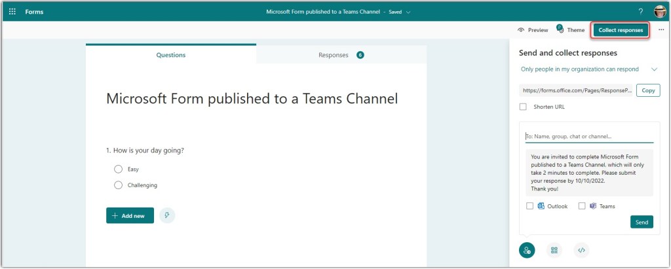671x269 pixels.
Task: Enable the Shorten URL checkbox
Action: (x=523, y=107)
